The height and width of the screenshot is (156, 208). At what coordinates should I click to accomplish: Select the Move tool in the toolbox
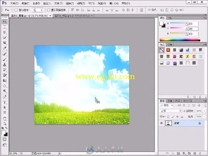(x=5, y=22)
